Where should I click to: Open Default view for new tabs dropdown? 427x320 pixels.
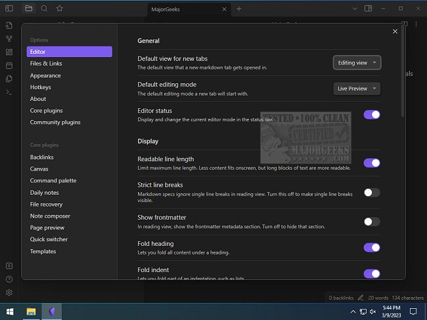tap(357, 62)
